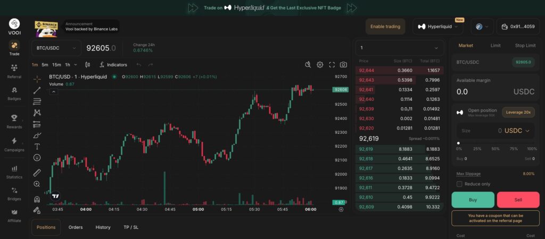Open the TP / SL tab
Image resolution: width=545 pixels, height=239 pixels.
pos(131,227)
